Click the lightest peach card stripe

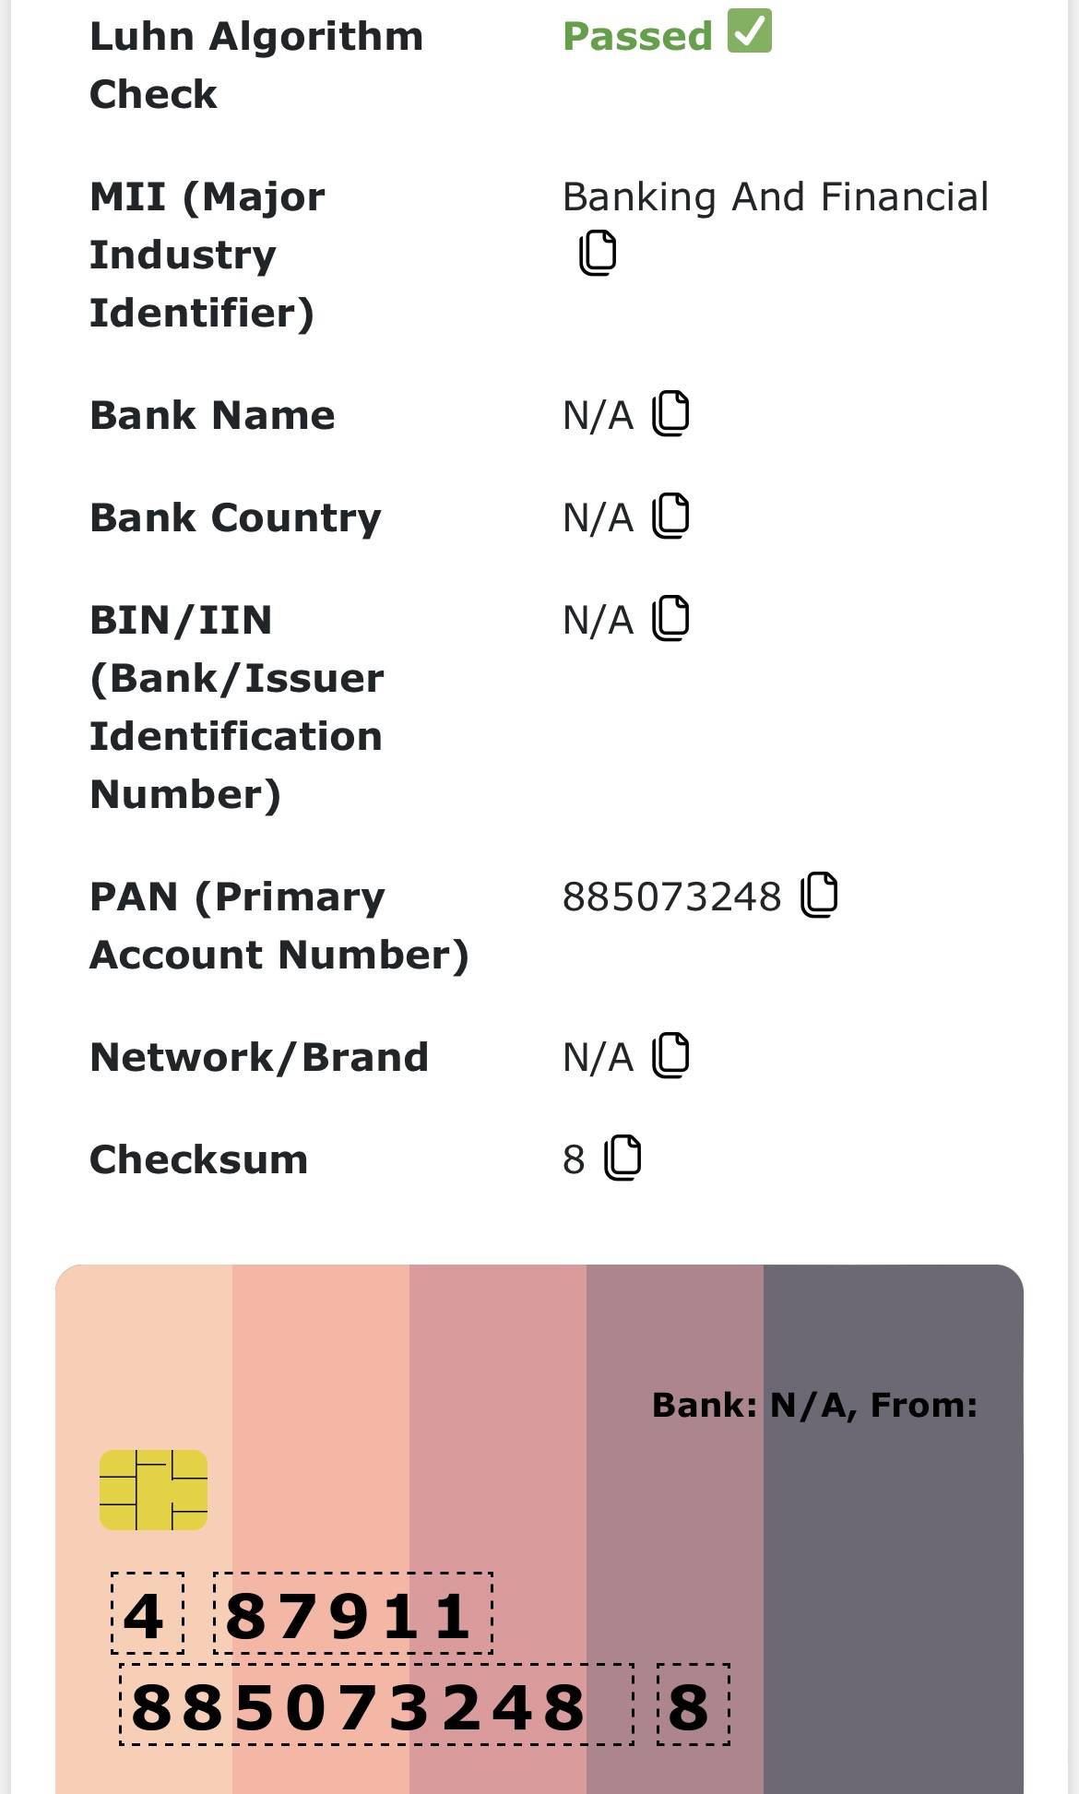pyautogui.click(x=144, y=1337)
